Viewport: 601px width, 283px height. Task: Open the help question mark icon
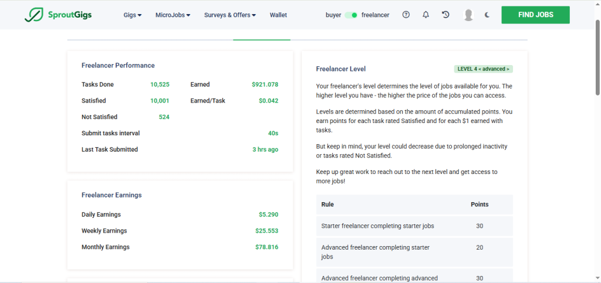(x=406, y=15)
